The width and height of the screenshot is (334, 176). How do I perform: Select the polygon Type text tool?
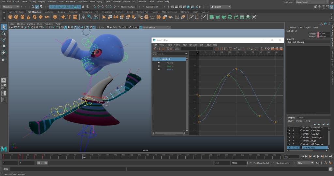coord(69,17)
